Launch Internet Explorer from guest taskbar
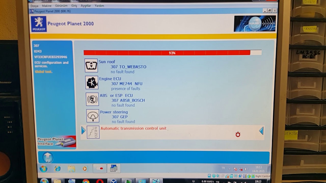This screenshot has width=326, height=183. [x=58, y=169]
